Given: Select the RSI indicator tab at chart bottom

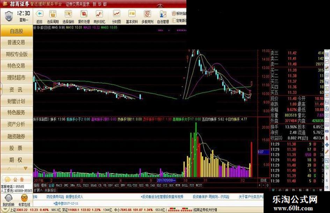Looking at the screenshot, I should point(141,185).
